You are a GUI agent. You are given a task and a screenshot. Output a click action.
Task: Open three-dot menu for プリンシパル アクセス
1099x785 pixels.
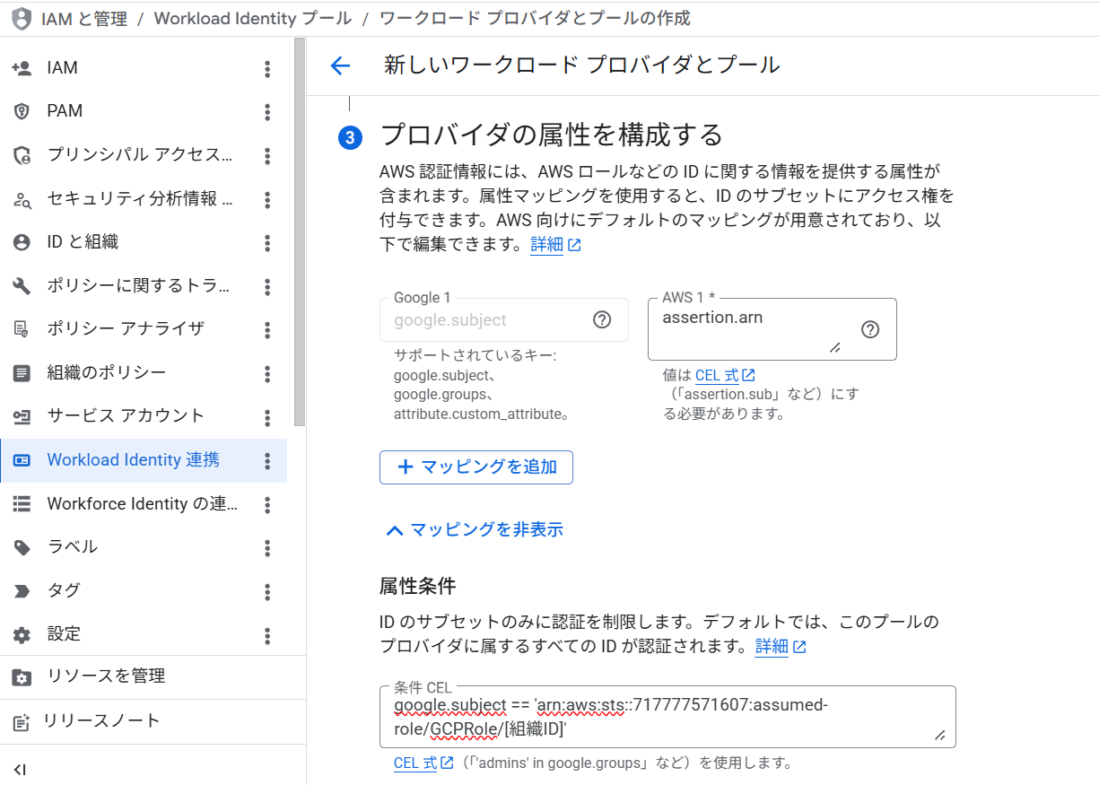pyautogui.click(x=267, y=155)
